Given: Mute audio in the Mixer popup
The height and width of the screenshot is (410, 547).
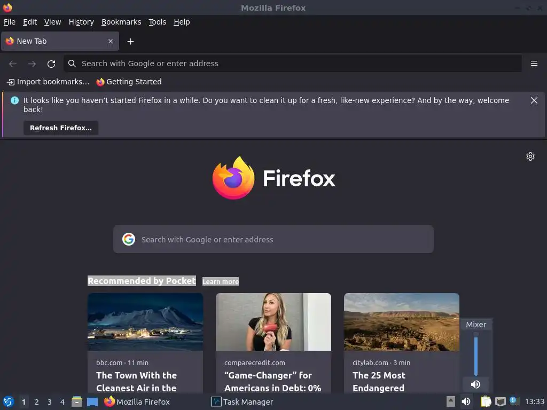Looking at the screenshot, I should (475, 384).
